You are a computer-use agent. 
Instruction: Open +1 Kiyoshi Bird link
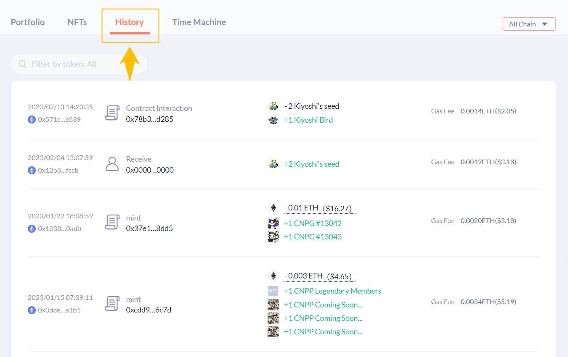coord(308,120)
